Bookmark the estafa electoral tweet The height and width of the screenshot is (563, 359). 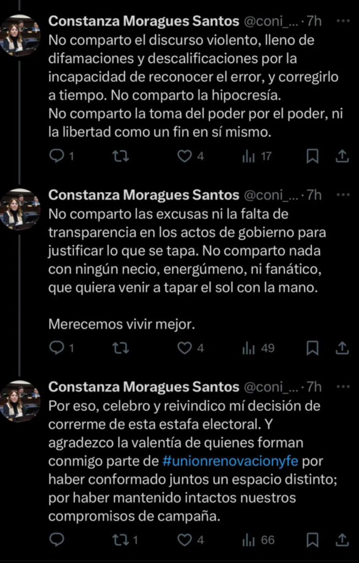click(312, 540)
